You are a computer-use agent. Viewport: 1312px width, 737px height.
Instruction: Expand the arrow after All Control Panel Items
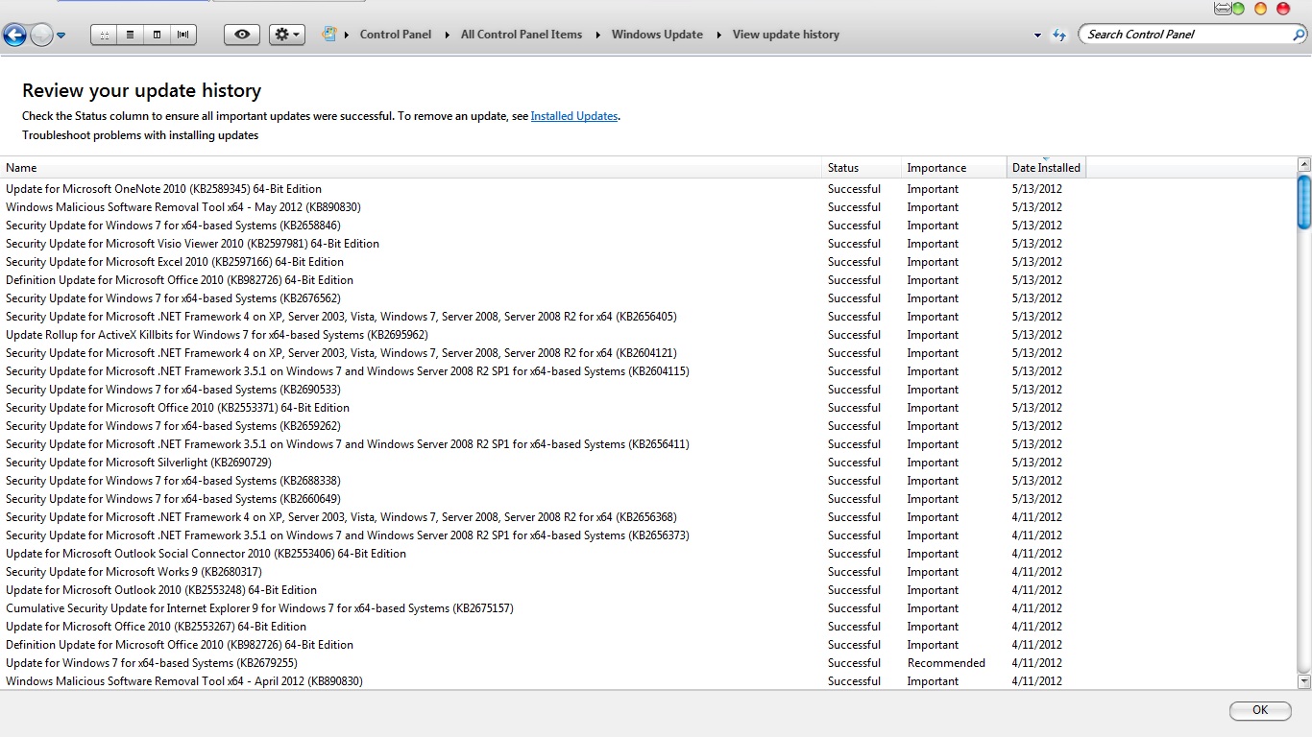[598, 35]
